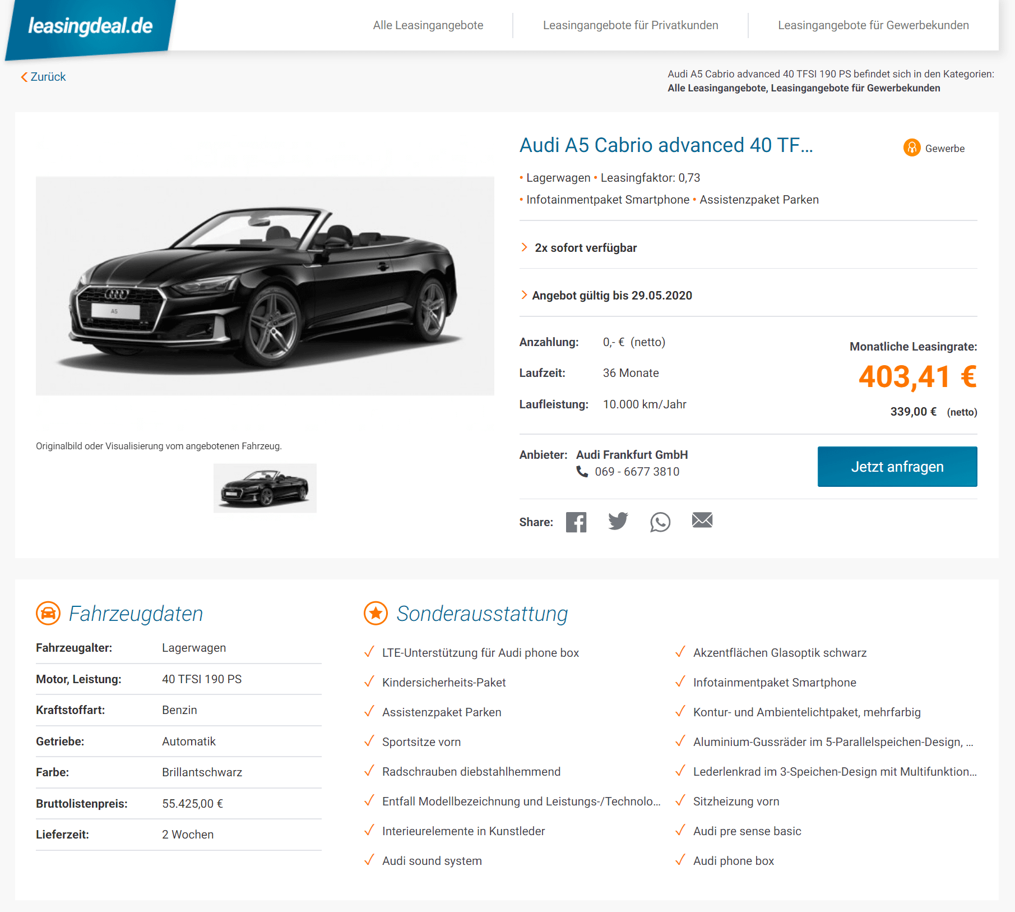Image resolution: width=1015 pixels, height=912 pixels.
Task: Click the 'Leasingangebote für Gewerbekunden' category link
Action: tap(855, 88)
